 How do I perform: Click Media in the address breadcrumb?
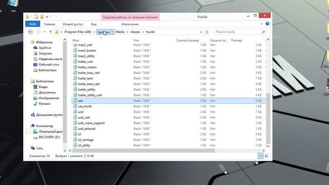120,32
